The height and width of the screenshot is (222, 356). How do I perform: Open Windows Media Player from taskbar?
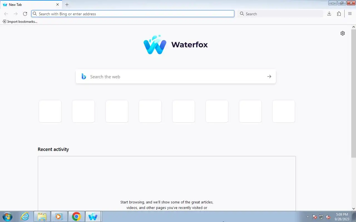59,216
